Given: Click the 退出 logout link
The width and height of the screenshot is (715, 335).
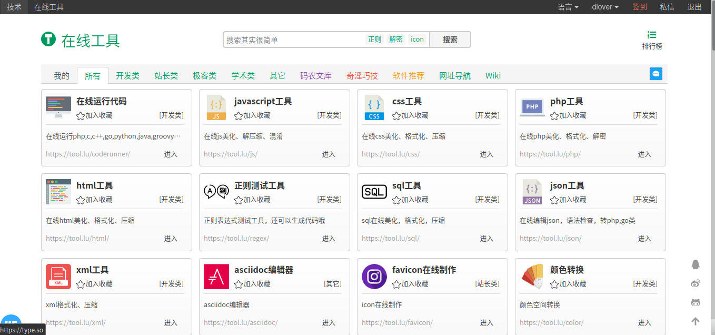Looking at the screenshot, I should click(x=694, y=7).
